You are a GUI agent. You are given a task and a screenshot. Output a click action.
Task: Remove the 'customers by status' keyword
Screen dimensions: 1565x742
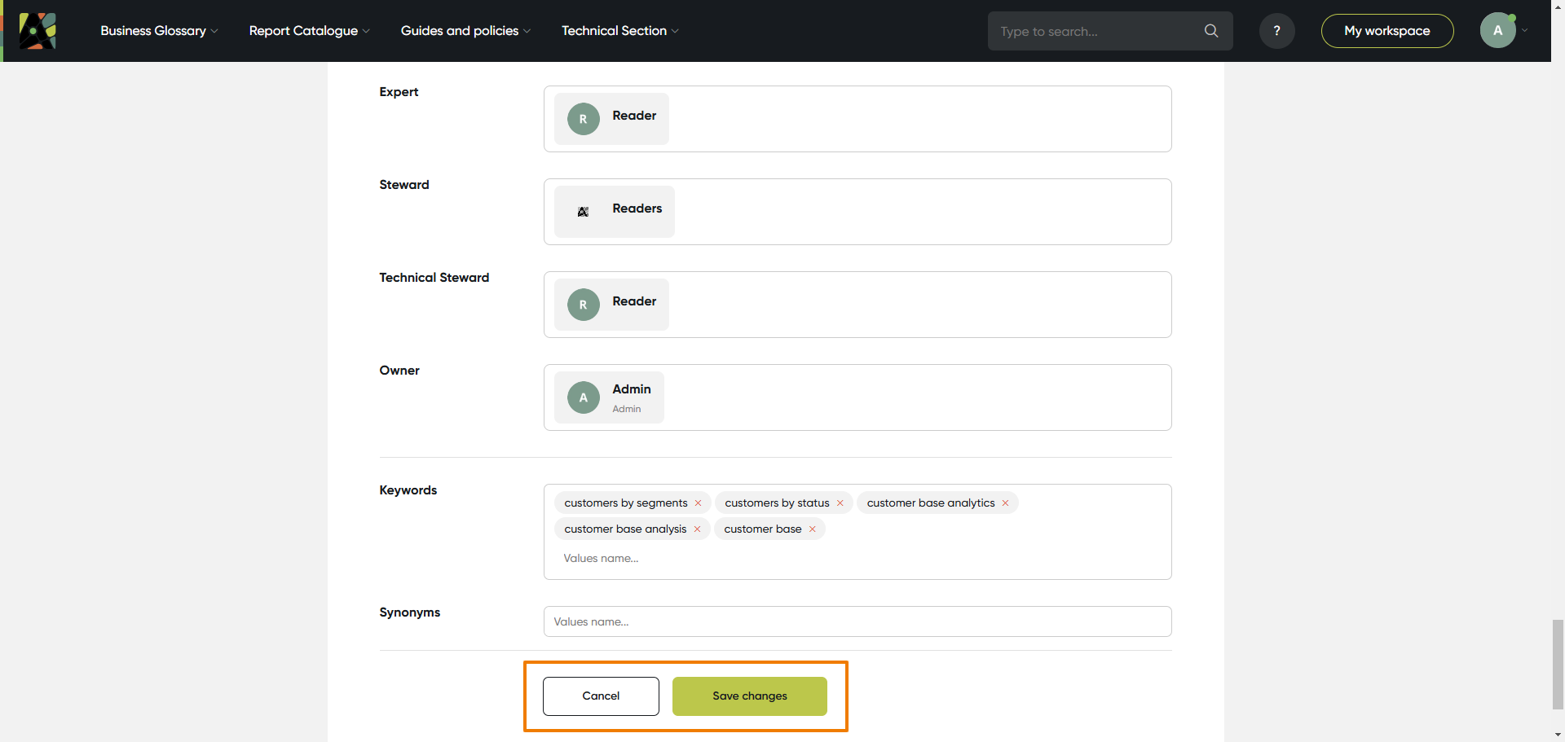click(840, 503)
